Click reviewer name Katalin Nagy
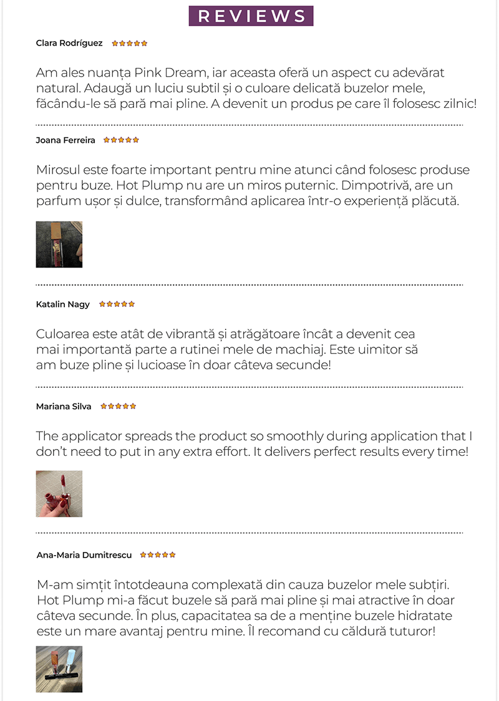The image size is (499, 701). (x=63, y=304)
